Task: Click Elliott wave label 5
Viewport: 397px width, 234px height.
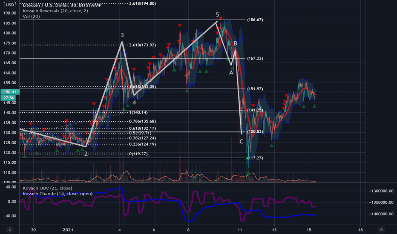Action: click(x=217, y=14)
